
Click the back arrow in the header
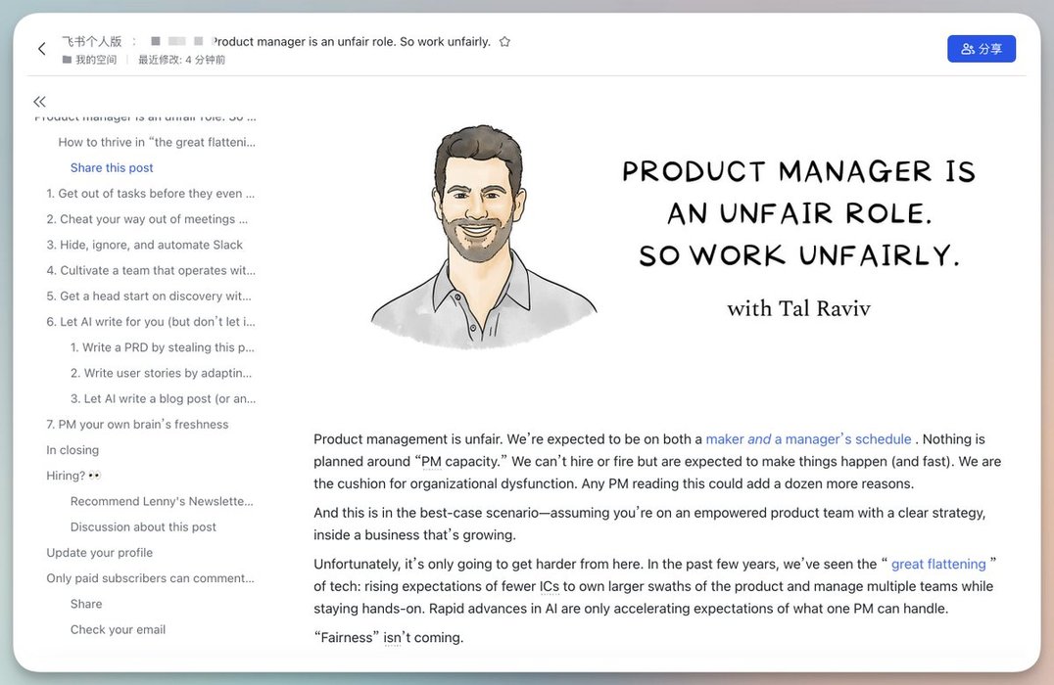[x=41, y=49]
